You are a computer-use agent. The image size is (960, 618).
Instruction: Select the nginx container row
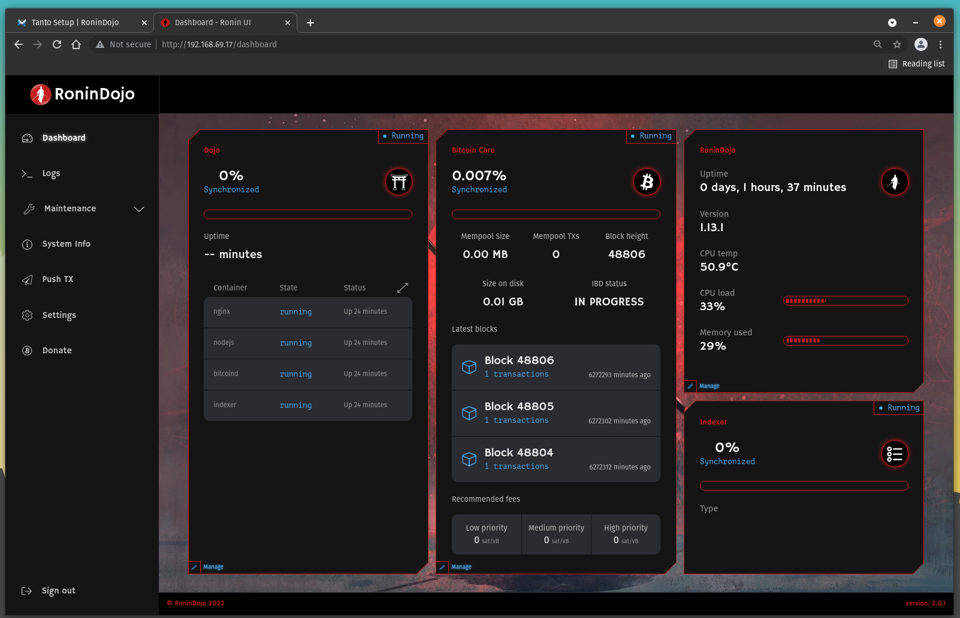pos(308,313)
